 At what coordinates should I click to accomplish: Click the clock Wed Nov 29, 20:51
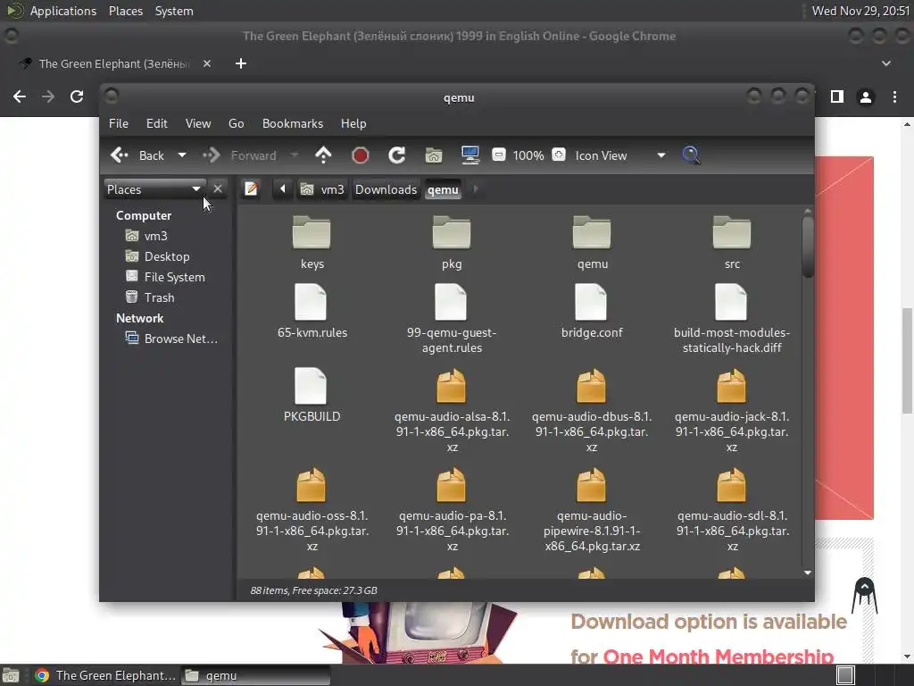[860, 11]
